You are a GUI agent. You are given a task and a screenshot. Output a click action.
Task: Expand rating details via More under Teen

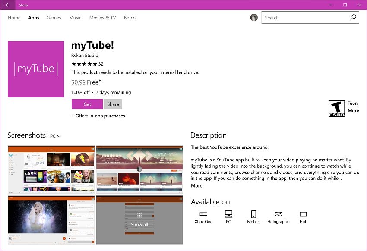pyautogui.click(x=353, y=111)
